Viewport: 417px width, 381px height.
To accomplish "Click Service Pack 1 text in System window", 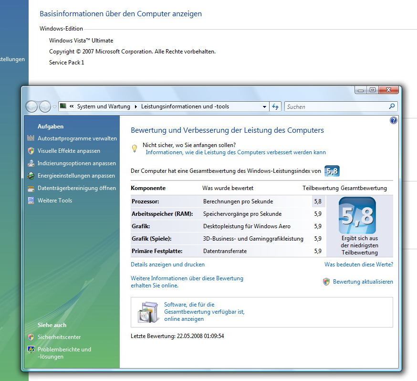I will (66, 63).
